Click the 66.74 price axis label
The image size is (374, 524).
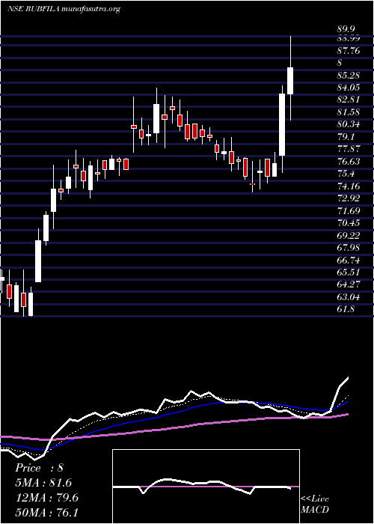[349, 261]
